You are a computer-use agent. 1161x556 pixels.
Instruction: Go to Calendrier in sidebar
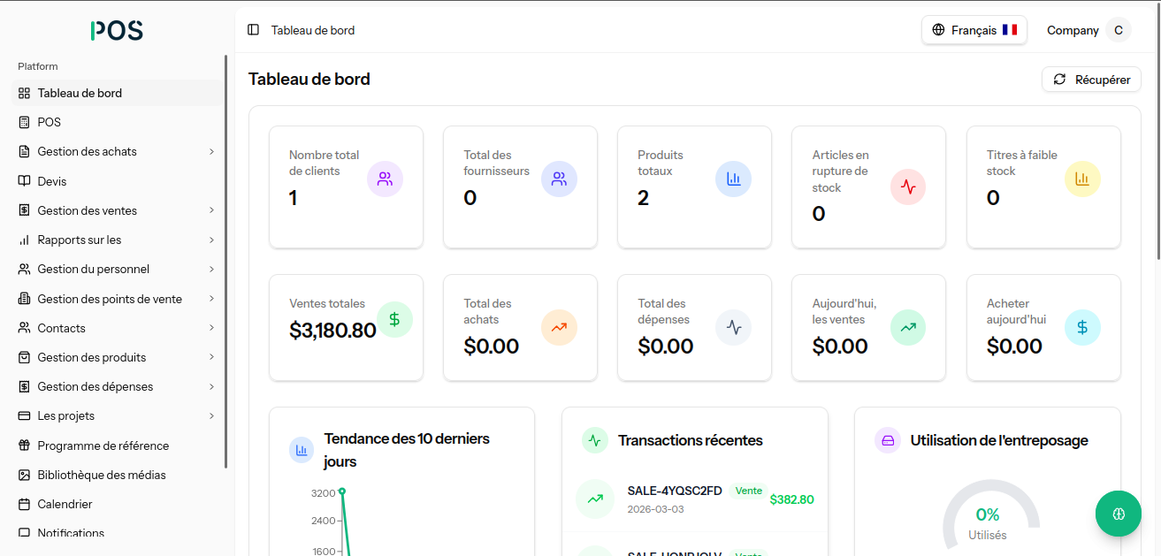(x=65, y=504)
